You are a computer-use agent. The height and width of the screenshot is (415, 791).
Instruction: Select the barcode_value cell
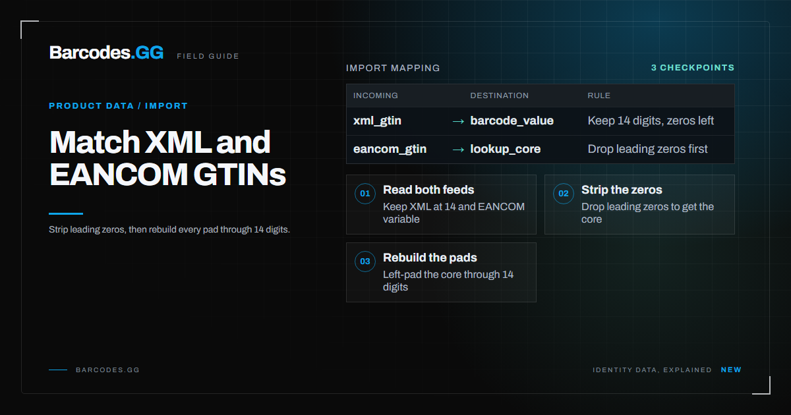click(x=512, y=121)
